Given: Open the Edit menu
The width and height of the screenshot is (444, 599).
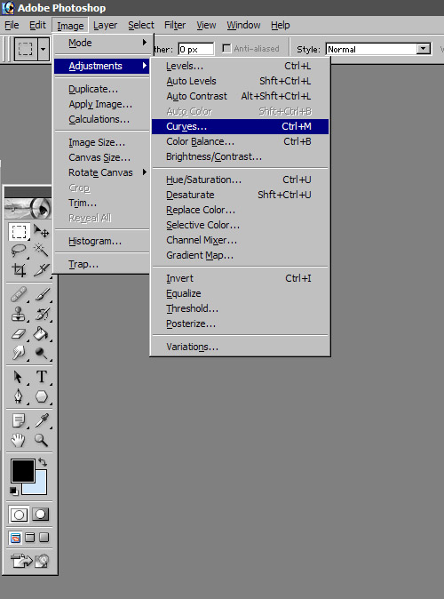Looking at the screenshot, I should click(x=37, y=25).
